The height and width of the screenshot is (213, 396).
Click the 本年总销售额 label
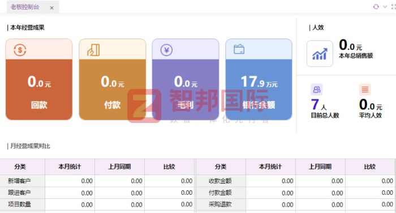356,56
